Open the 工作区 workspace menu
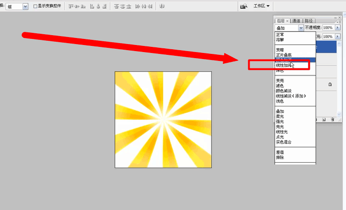The image size is (346, 210). pyautogui.click(x=261, y=6)
